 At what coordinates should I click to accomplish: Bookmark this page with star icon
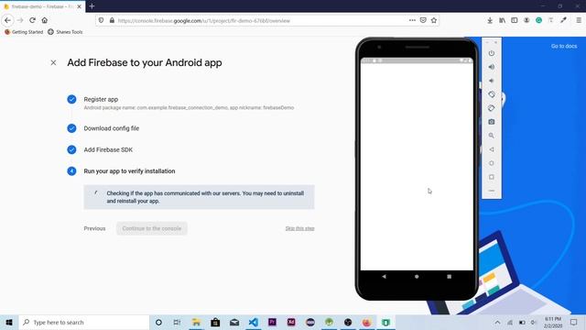pyautogui.click(x=434, y=20)
